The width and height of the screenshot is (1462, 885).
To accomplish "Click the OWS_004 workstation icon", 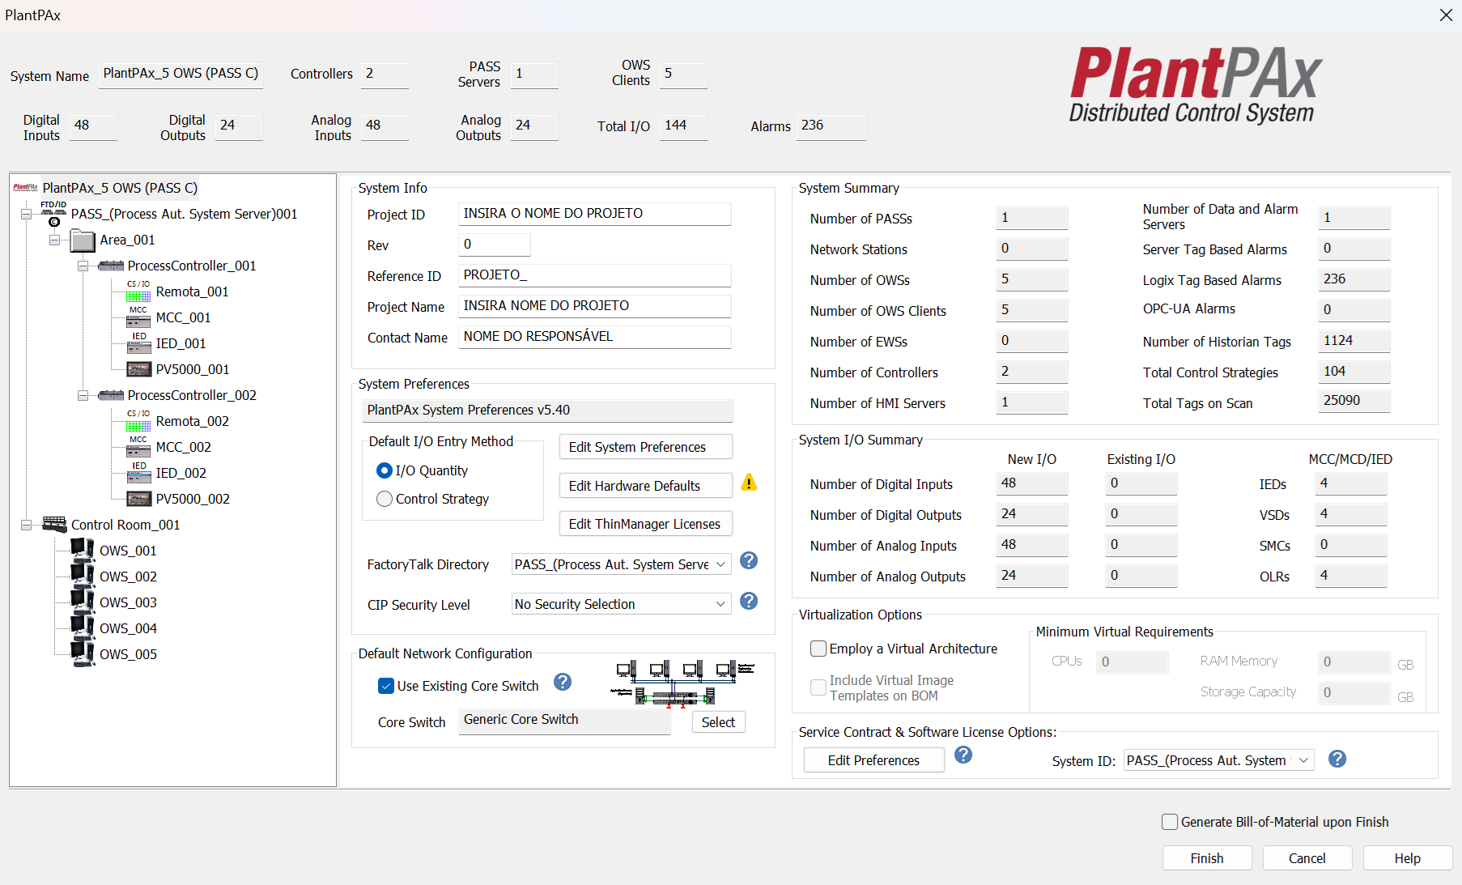I will tap(83, 628).
